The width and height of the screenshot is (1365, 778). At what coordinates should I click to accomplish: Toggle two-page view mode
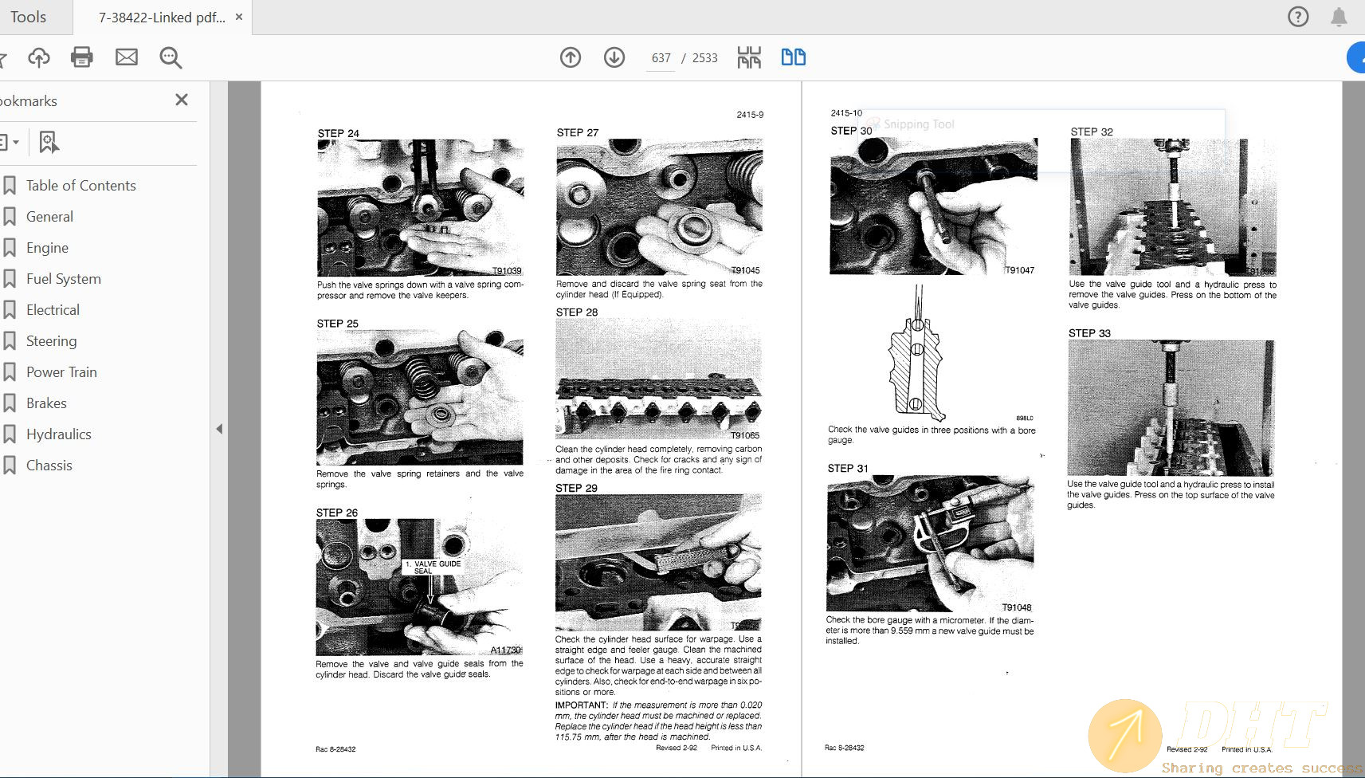click(x=793, y=57)
